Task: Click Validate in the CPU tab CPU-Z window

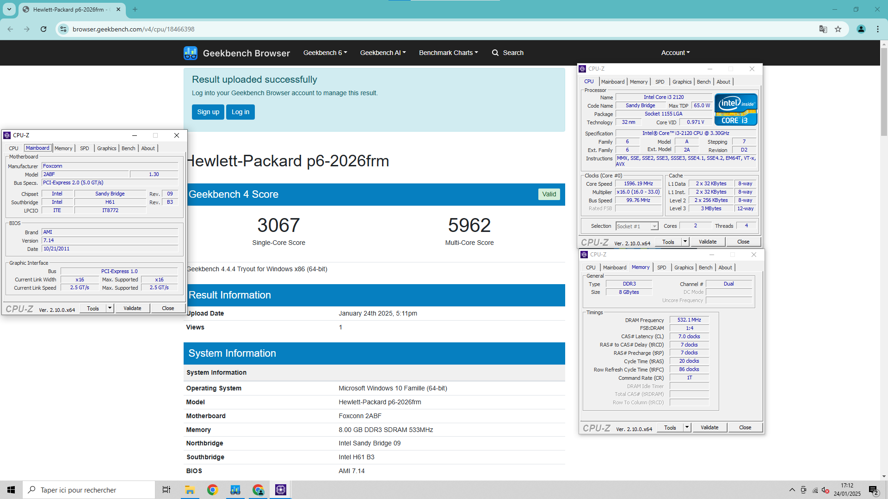Action: [x=708, y=242]
